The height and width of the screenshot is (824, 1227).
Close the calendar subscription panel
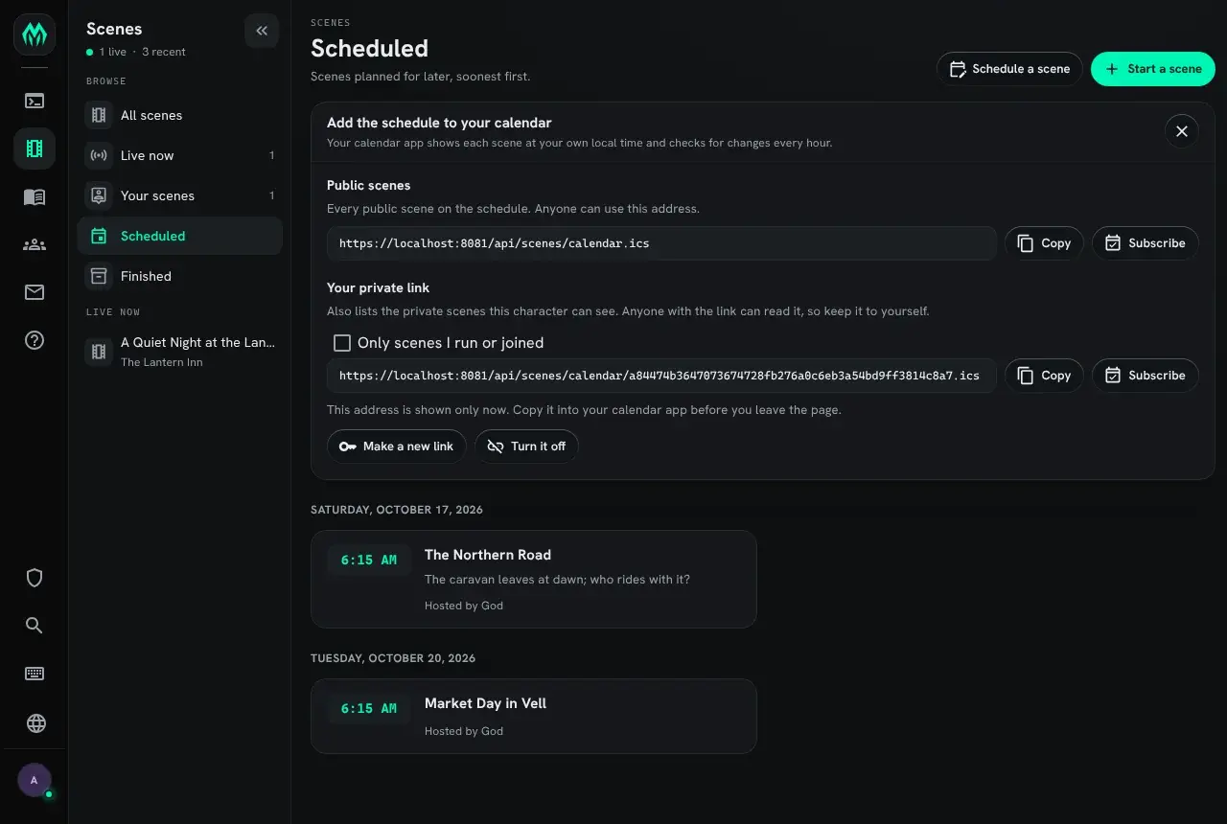1182,131
